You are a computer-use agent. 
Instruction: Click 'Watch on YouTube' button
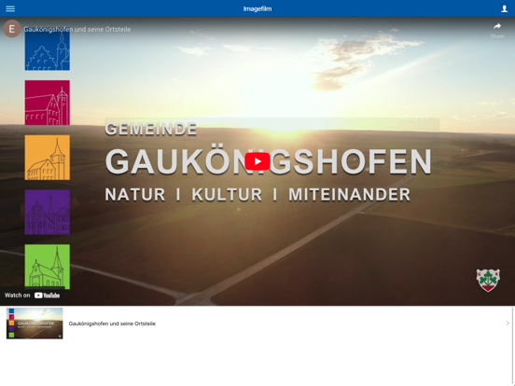[32, 295]
